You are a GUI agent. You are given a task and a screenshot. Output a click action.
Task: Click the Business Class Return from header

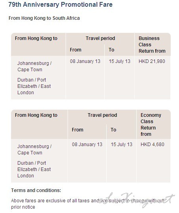click(152, 45)
